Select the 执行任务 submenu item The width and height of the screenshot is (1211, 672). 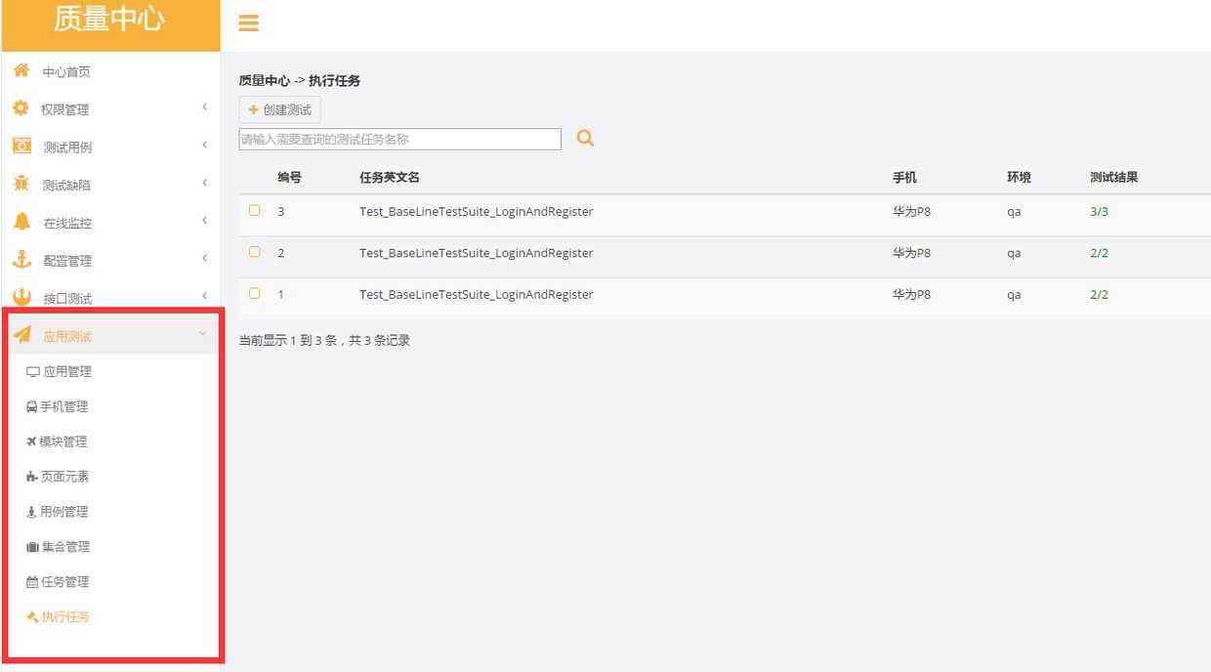pos(65,617)
